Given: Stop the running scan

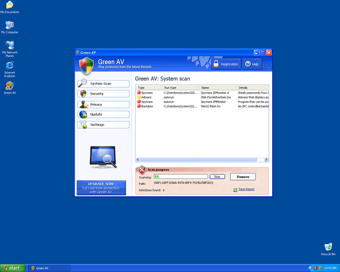Looking at the screenshot, I should coord(217,176).
